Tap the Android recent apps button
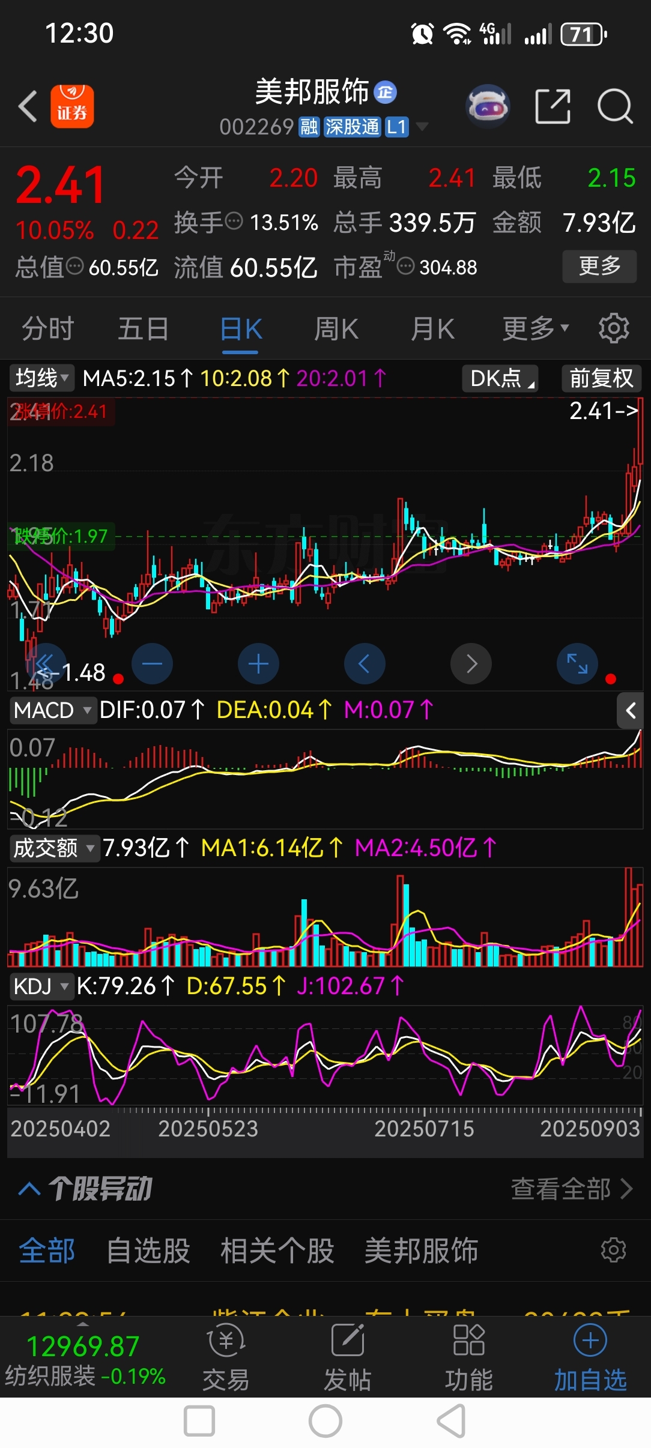The width and height of the screenshot is (651, 1448). point(199,1421)
